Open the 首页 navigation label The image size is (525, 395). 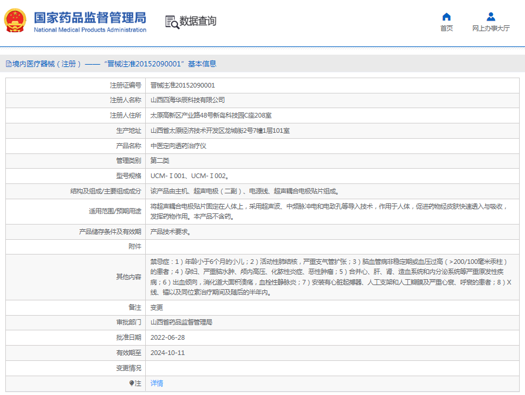pos(446,28)
